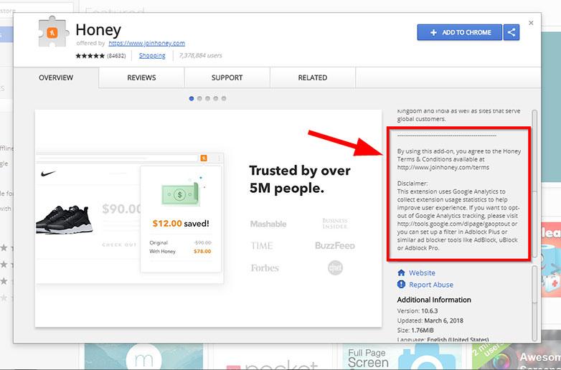Click the Pocket extension tile in background
Viewport: 561px width, 370px height.
click(274, 357)
